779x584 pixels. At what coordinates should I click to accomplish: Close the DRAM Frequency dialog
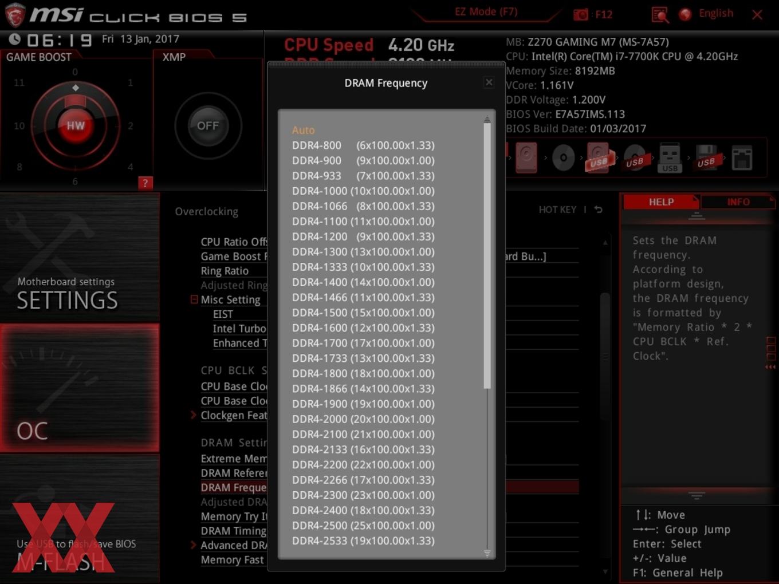tap(489, 82)
